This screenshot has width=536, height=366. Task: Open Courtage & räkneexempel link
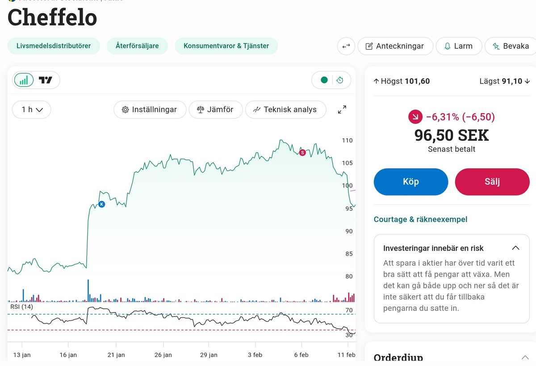point(420,219)
